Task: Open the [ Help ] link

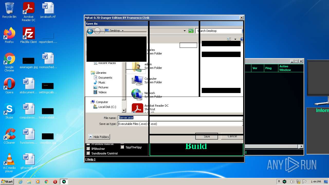Action: click(x=90, y=159)
